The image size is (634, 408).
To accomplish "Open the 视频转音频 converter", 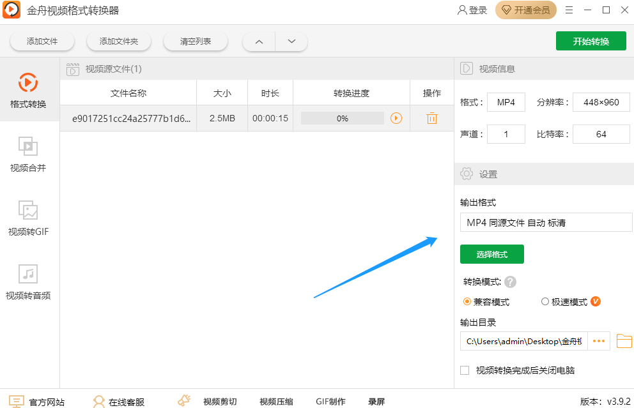I will 27,281.
